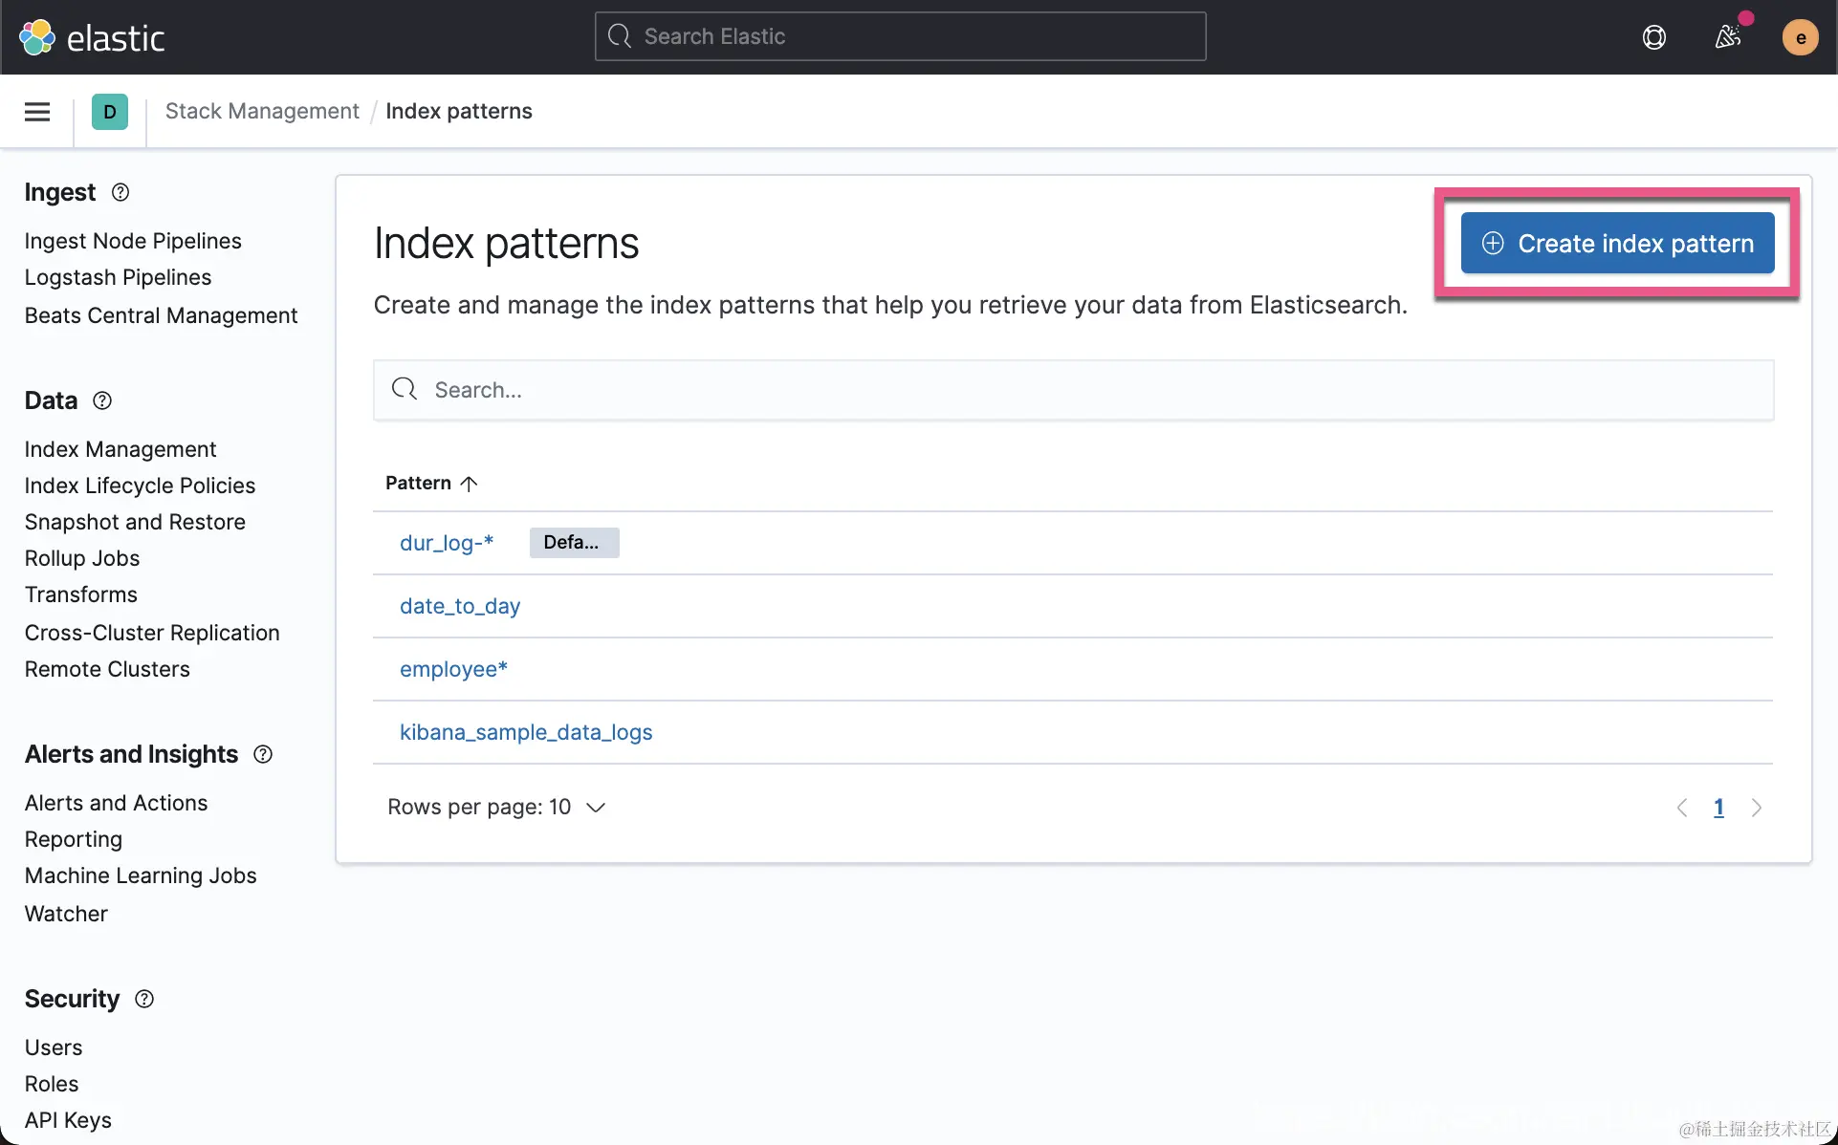Click the Search Elastic top bar

point(900,36)
